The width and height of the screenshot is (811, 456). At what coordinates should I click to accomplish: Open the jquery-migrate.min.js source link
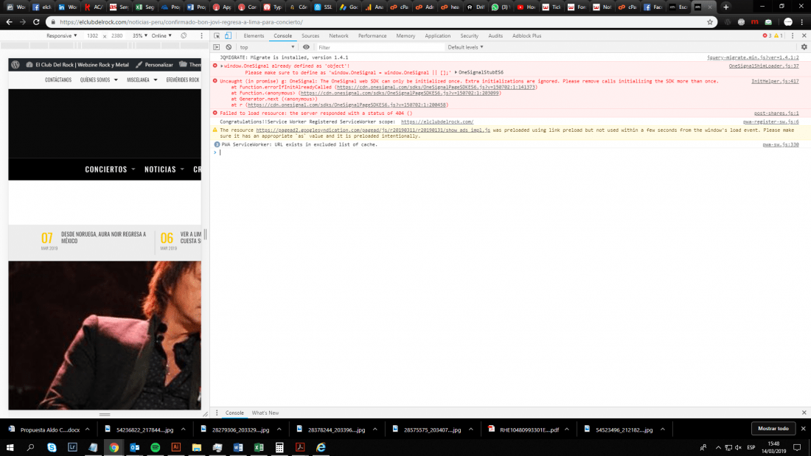click(753, 57)
